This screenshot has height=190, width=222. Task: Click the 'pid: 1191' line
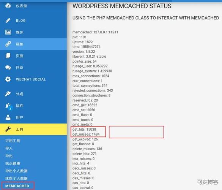(79, 37)
